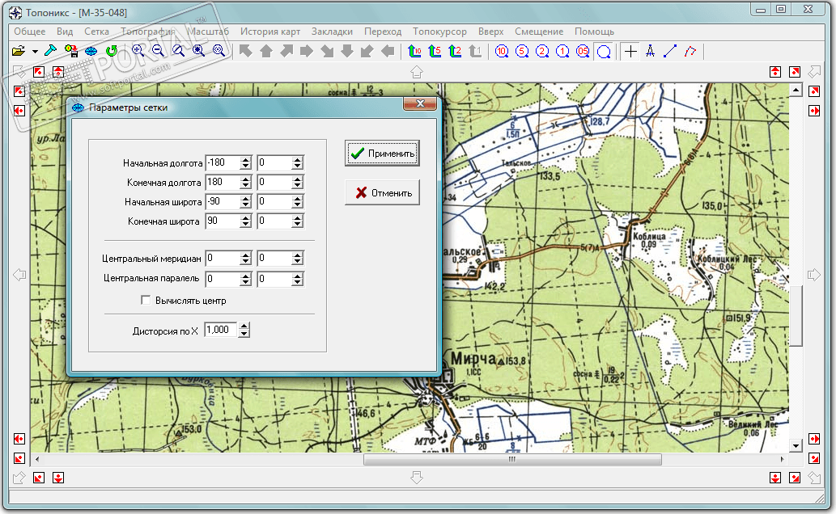Click the Конечная широта degrees field

tap(222, 221)
